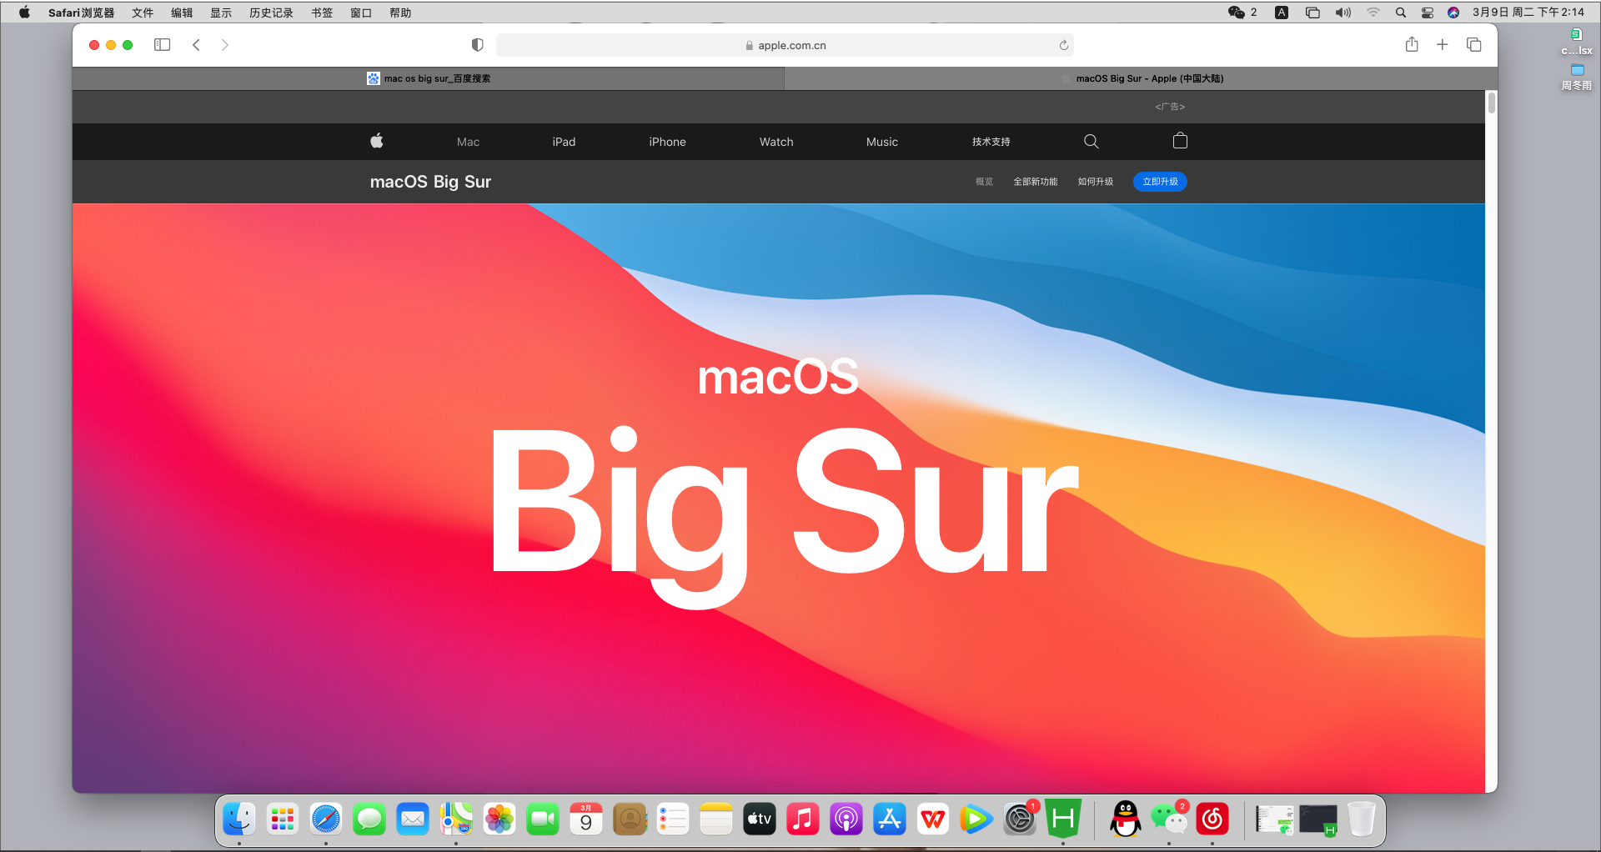Open the Share sheet icon in Safari
This screenshot has width=1601, height=852.
pyautogui.click(x=1412, y=44)
